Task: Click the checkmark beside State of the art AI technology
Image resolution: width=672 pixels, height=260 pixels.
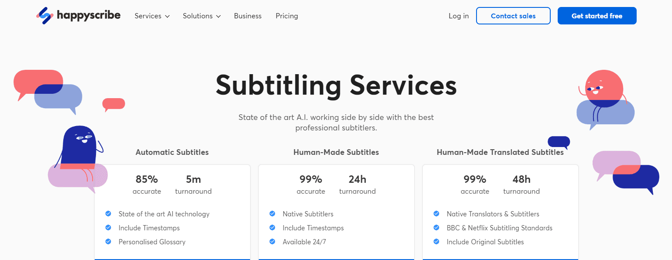Action: tap(108, 214)
